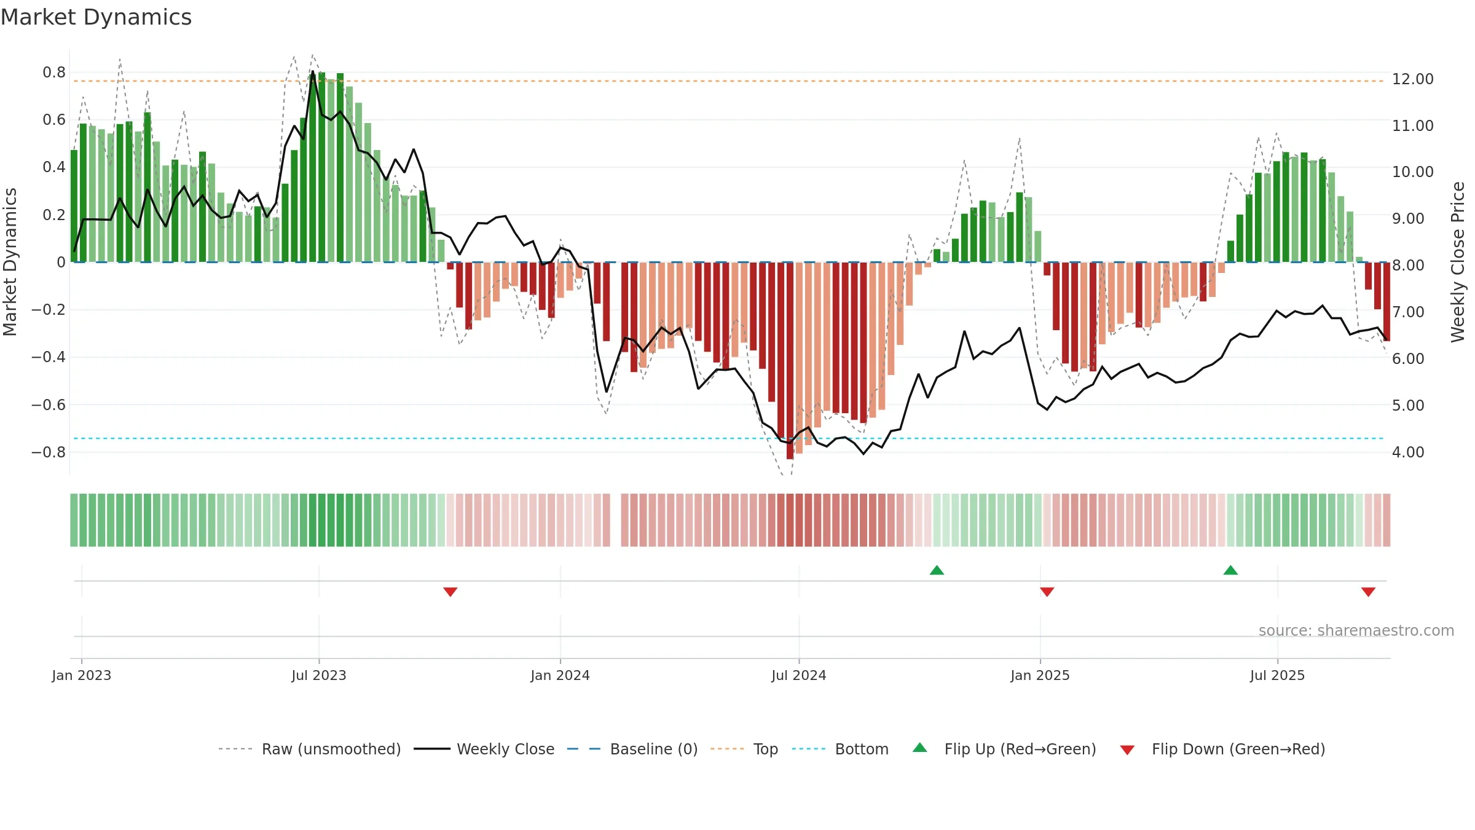Toggle the Raw (unsmoothed) legend entry

pyautogui.click(x=310, y=749)
